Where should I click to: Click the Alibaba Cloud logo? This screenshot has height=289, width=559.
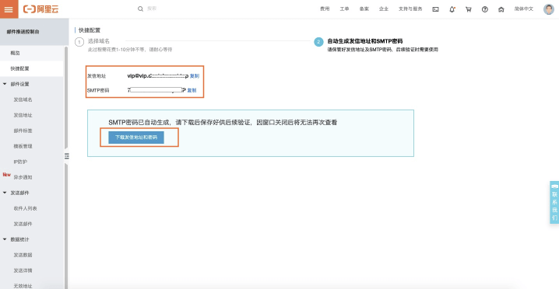click(40, 9)
